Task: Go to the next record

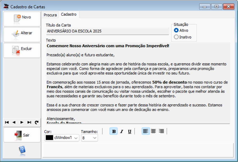Action: pyautogui.click(x=22, y=122)
